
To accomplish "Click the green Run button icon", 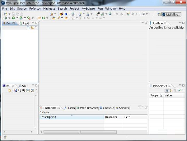I will pos(13,18).
